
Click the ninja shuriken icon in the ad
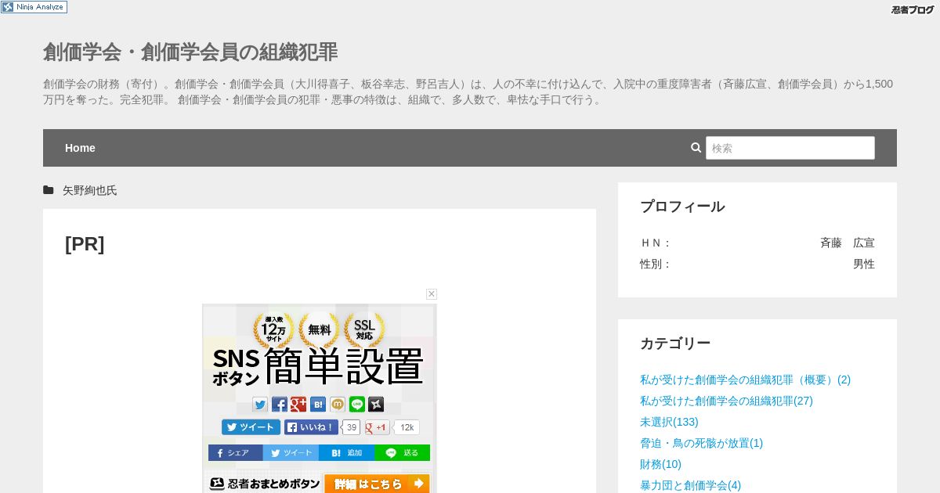pos(376,405)
